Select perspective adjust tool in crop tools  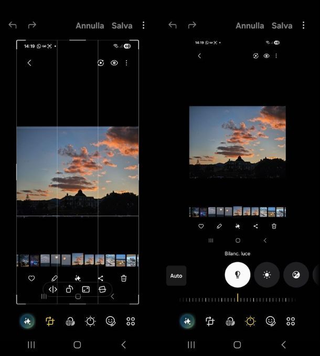(x=102, y=290)
